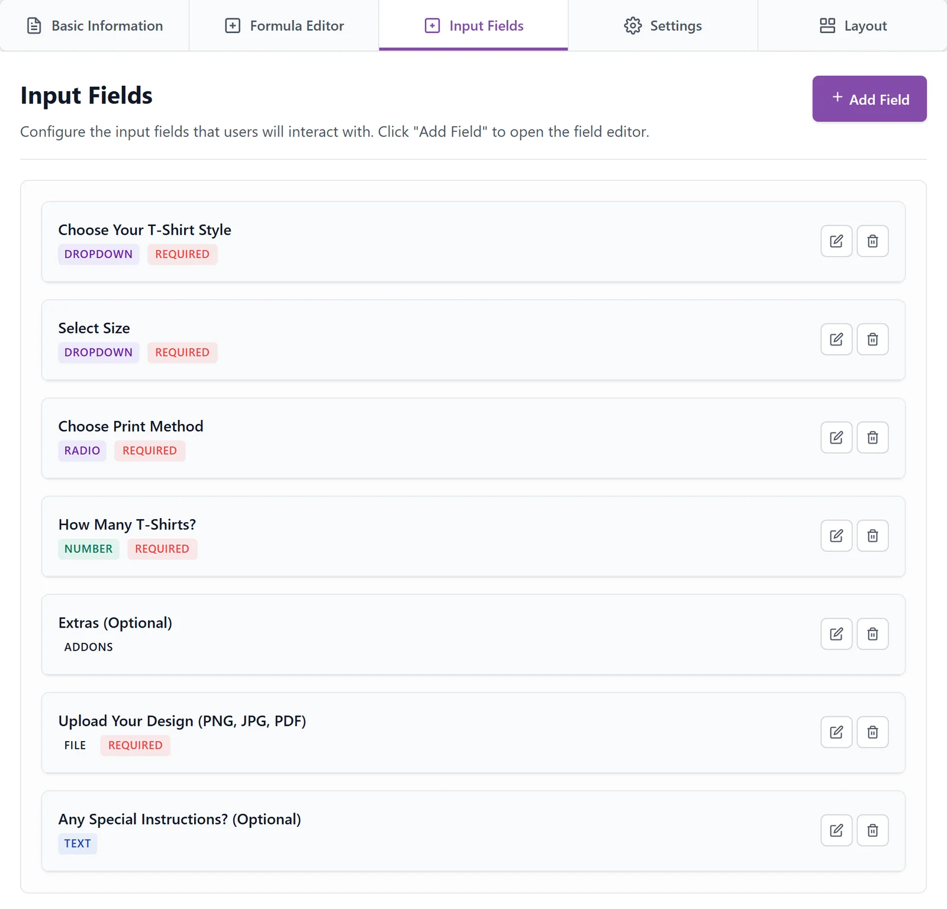Click the FILE type badge
947x909 pixels.
pos(75,745)
